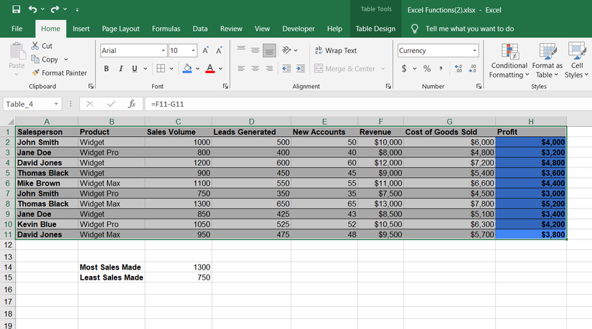592x329 pixels.
Task: Toggle Bold formatting
Action: click(x=106, y=69)
